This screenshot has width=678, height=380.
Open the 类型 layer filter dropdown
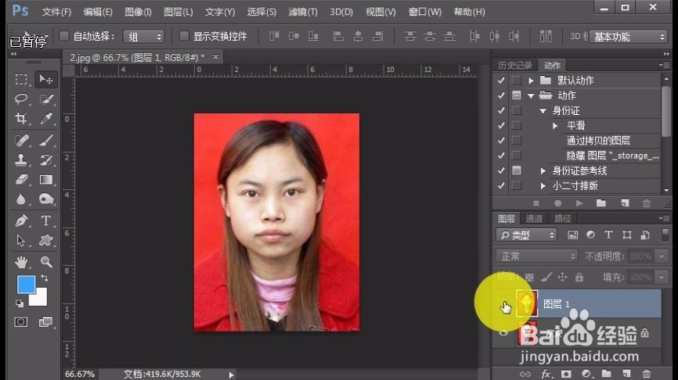click(x=526, y=235)
